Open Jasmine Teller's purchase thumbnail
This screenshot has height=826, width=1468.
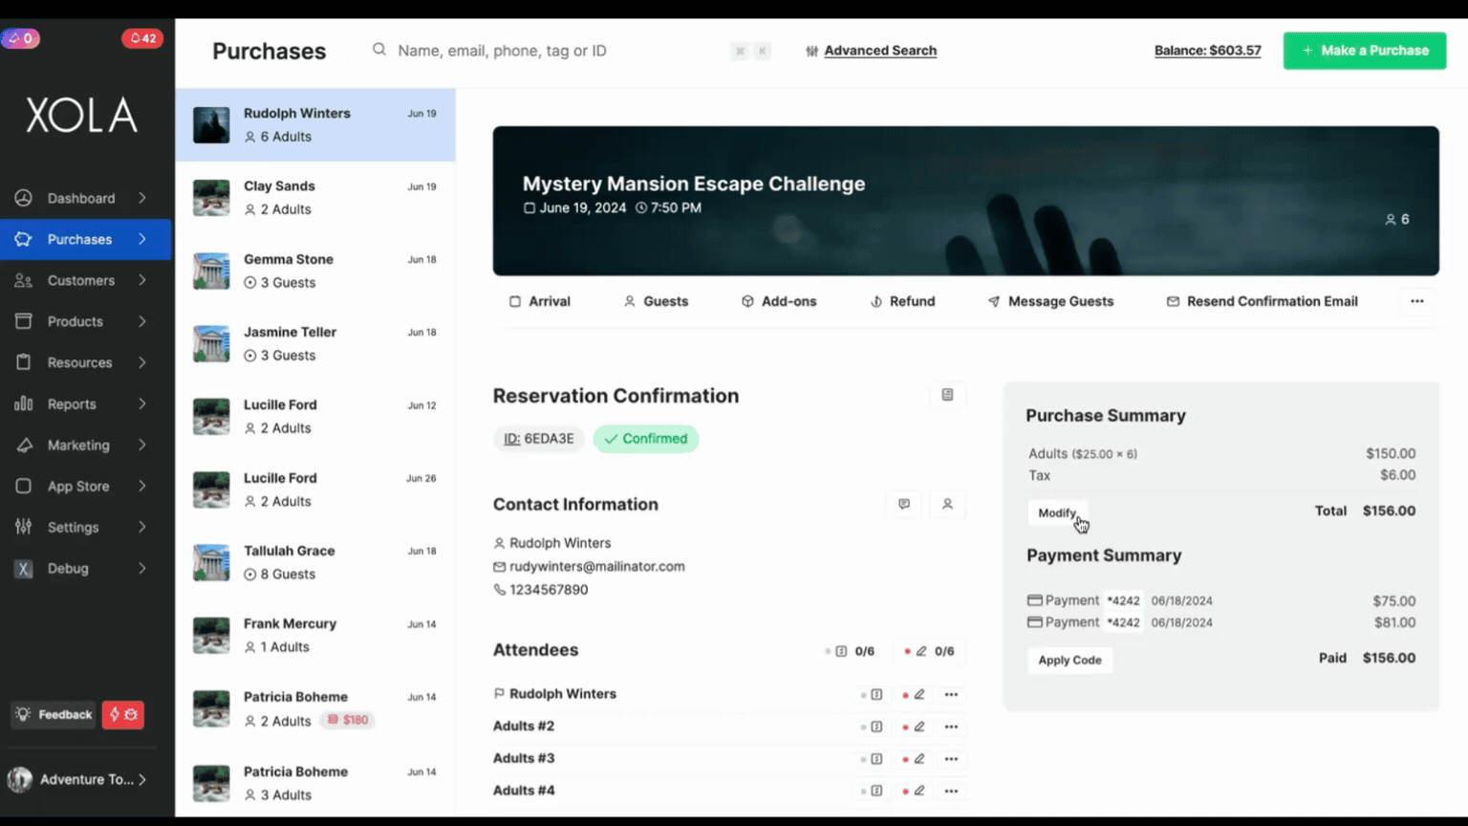point(211,343)
